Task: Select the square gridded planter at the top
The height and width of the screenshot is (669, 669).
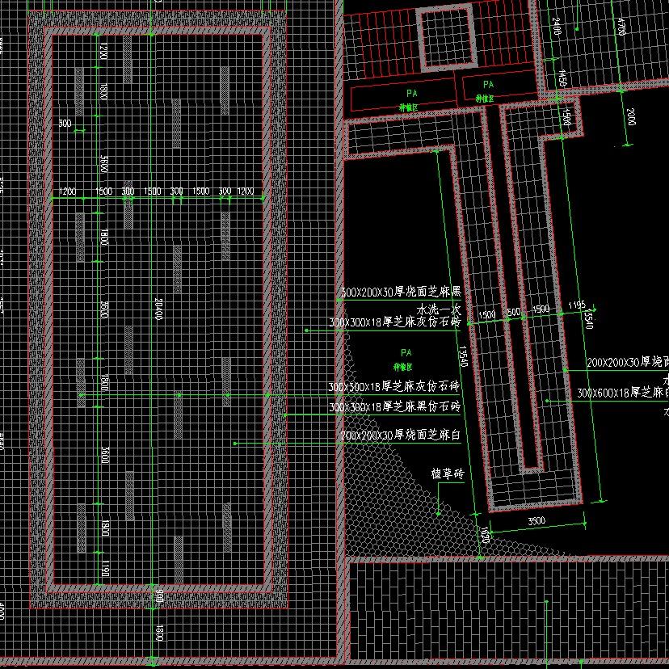Action: coord(444,36)
